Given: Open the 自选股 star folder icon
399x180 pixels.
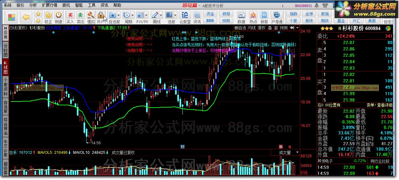Looking at the screenshot, I should pos(112,15).
